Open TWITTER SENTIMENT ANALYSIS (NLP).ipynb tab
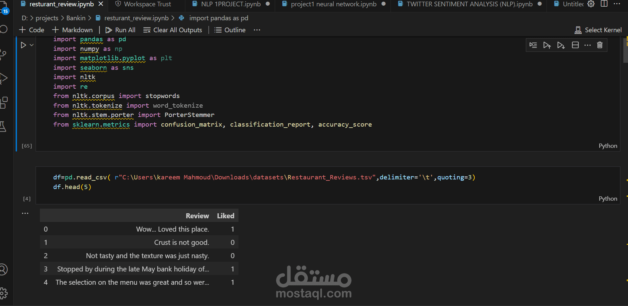This screenshot has height=306, width=628. [469, 4]
